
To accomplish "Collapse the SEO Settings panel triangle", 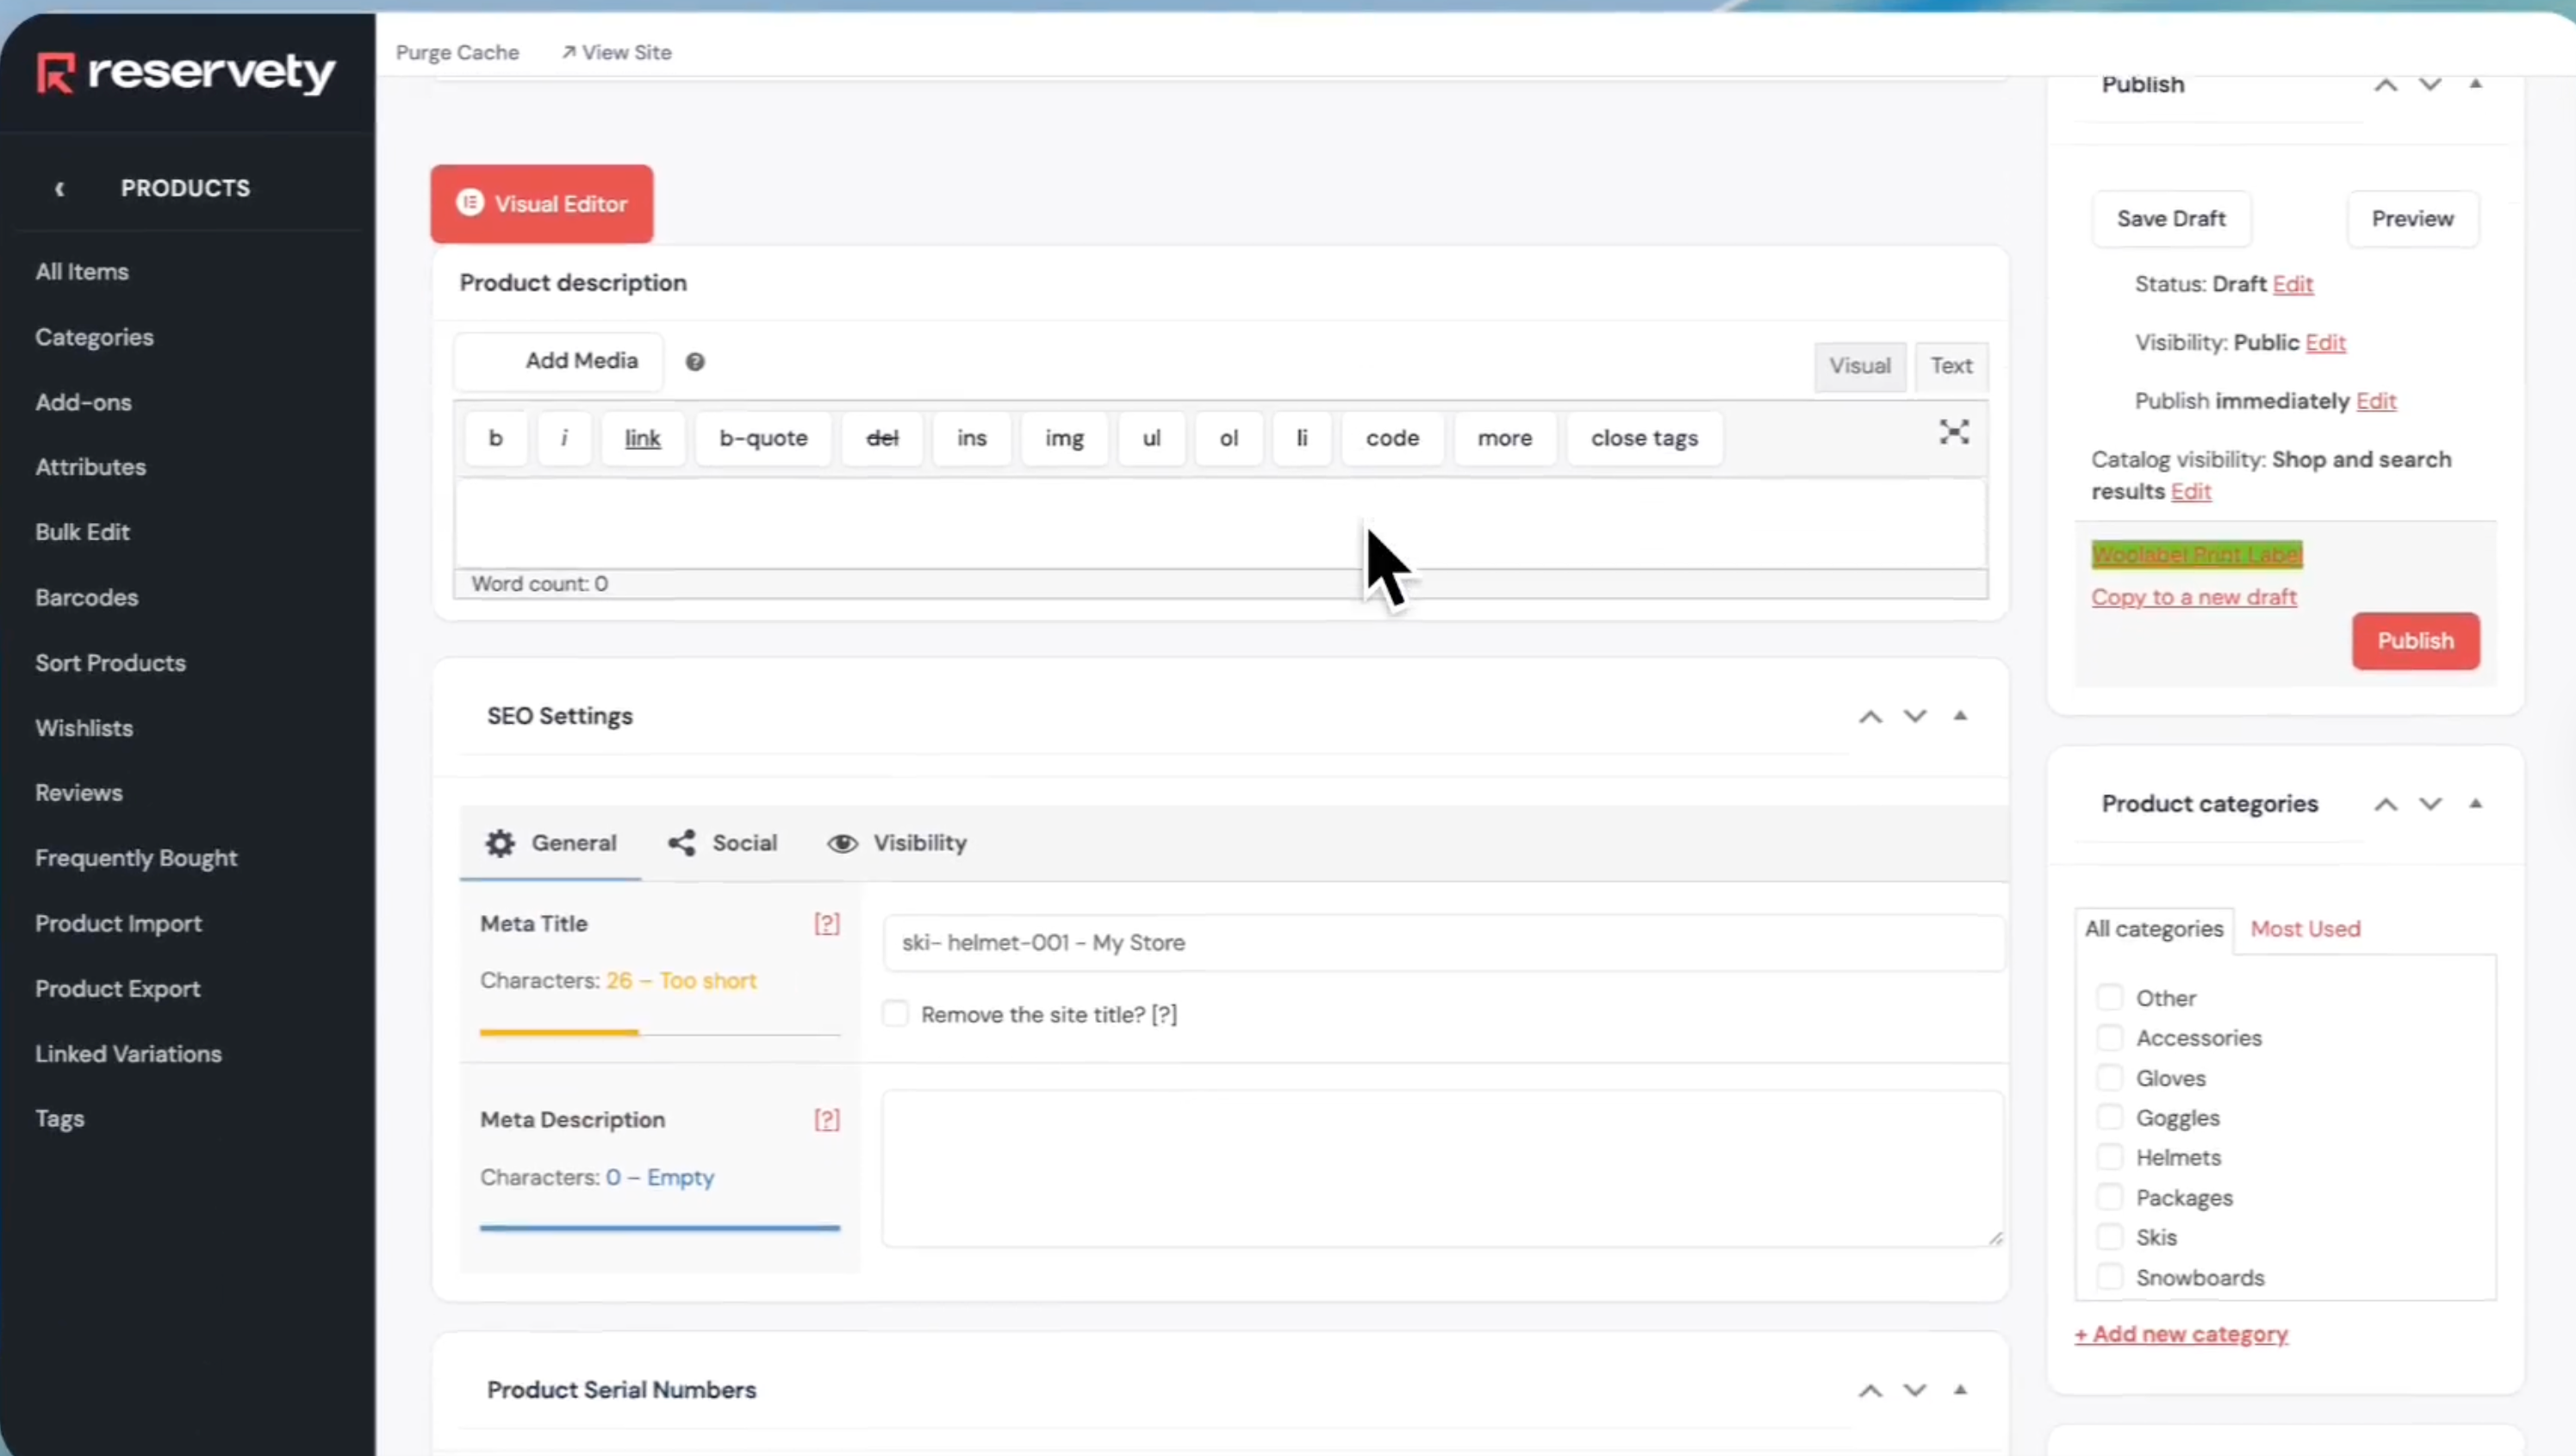I will tap(1960, 716).
